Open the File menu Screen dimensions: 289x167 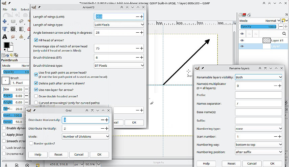coord(5,9)
